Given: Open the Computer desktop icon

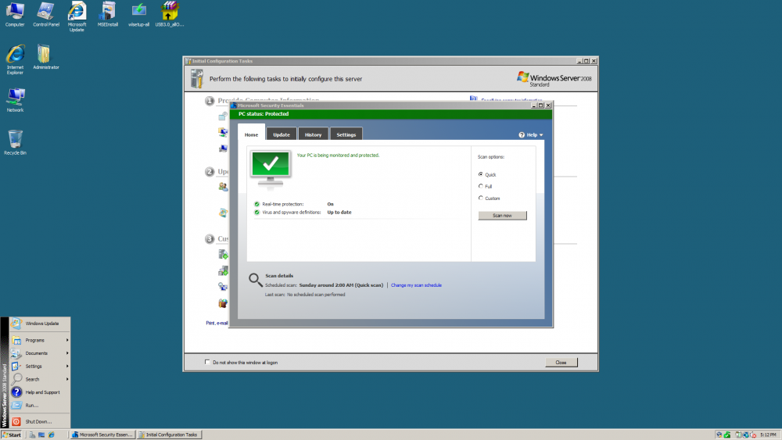Looking at the screenshot, I should 15,15.
